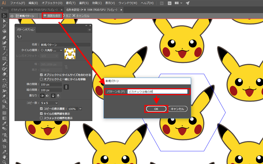Select the Line Segment tool
The height and width of the screenshot is (164, 263).
4,53
